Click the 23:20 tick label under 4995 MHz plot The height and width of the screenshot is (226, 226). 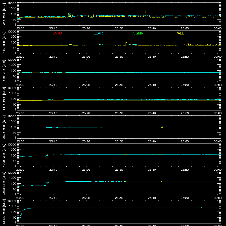(86, 170)
